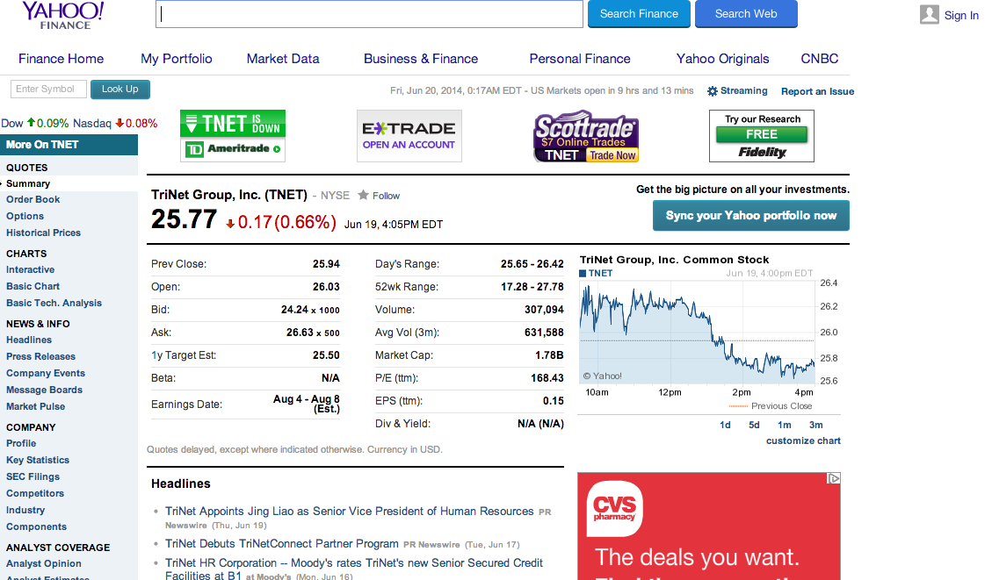Click the Look Up button
Image resolution: width=992 pixels, height=580 pixels.
120,90
